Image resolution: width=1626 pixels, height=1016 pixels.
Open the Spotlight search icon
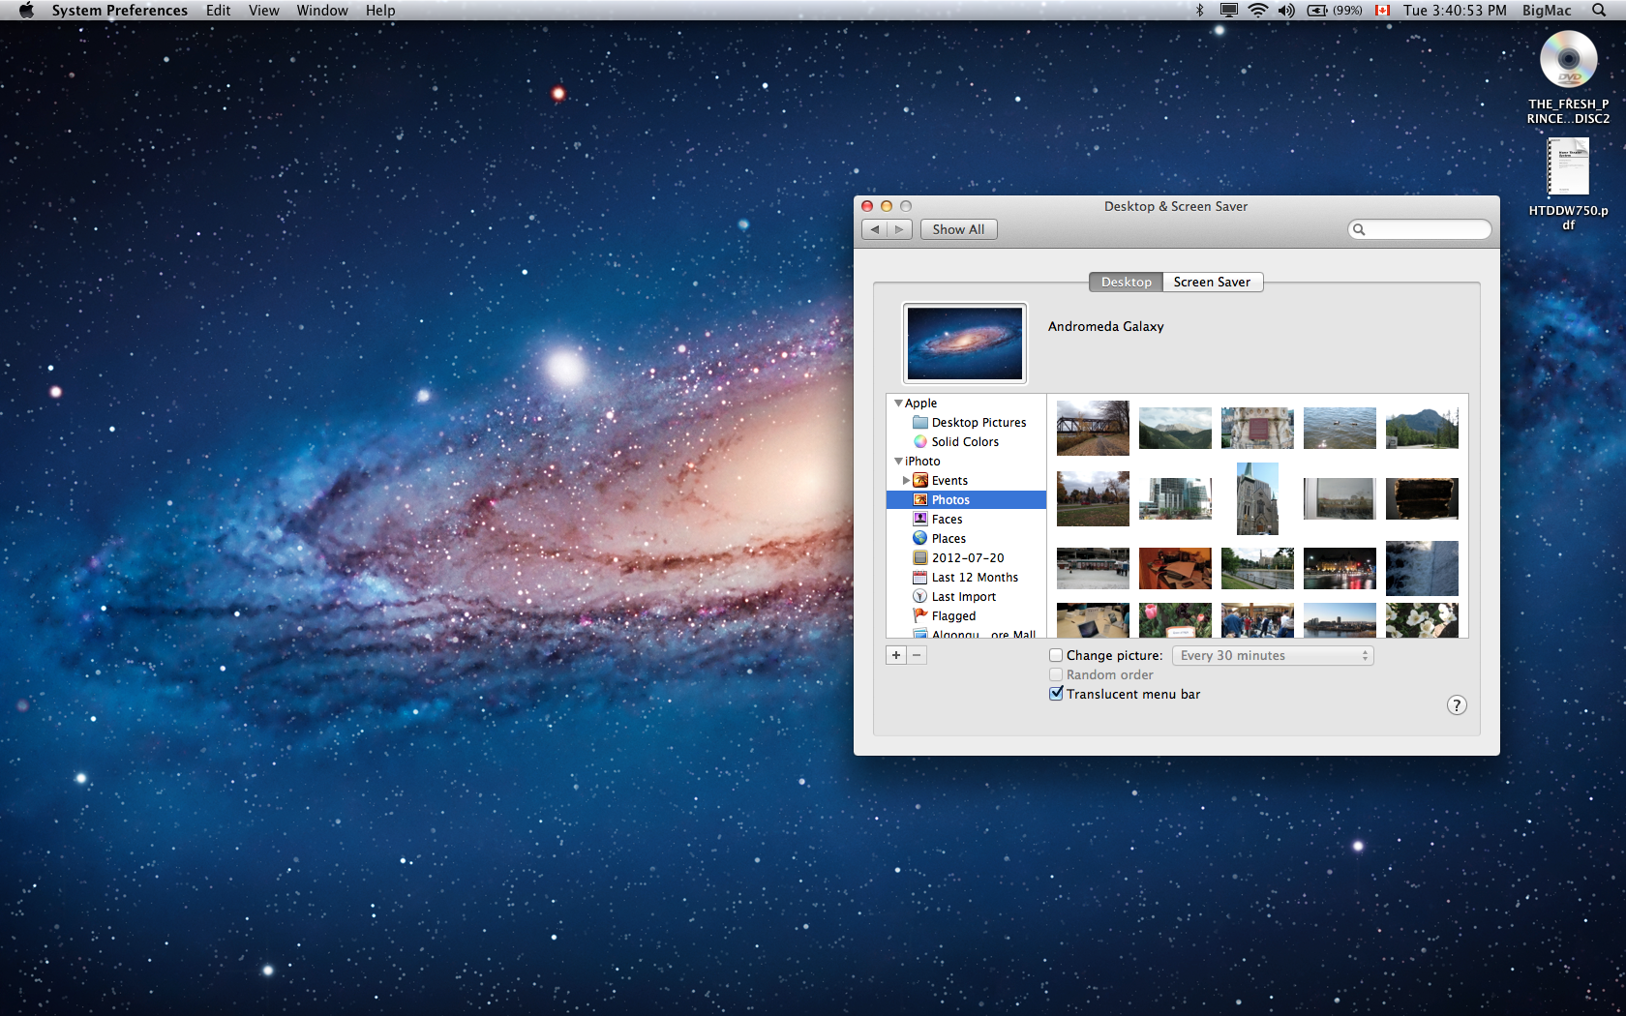tap(1598, 11)
